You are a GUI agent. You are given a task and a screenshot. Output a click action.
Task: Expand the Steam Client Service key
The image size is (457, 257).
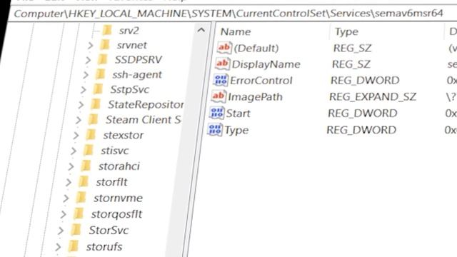click(79, 120)
